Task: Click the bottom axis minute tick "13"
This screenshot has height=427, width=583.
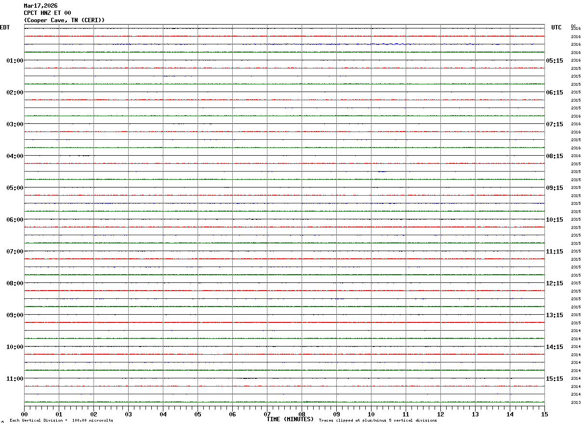Action: (x=476, y=414)
